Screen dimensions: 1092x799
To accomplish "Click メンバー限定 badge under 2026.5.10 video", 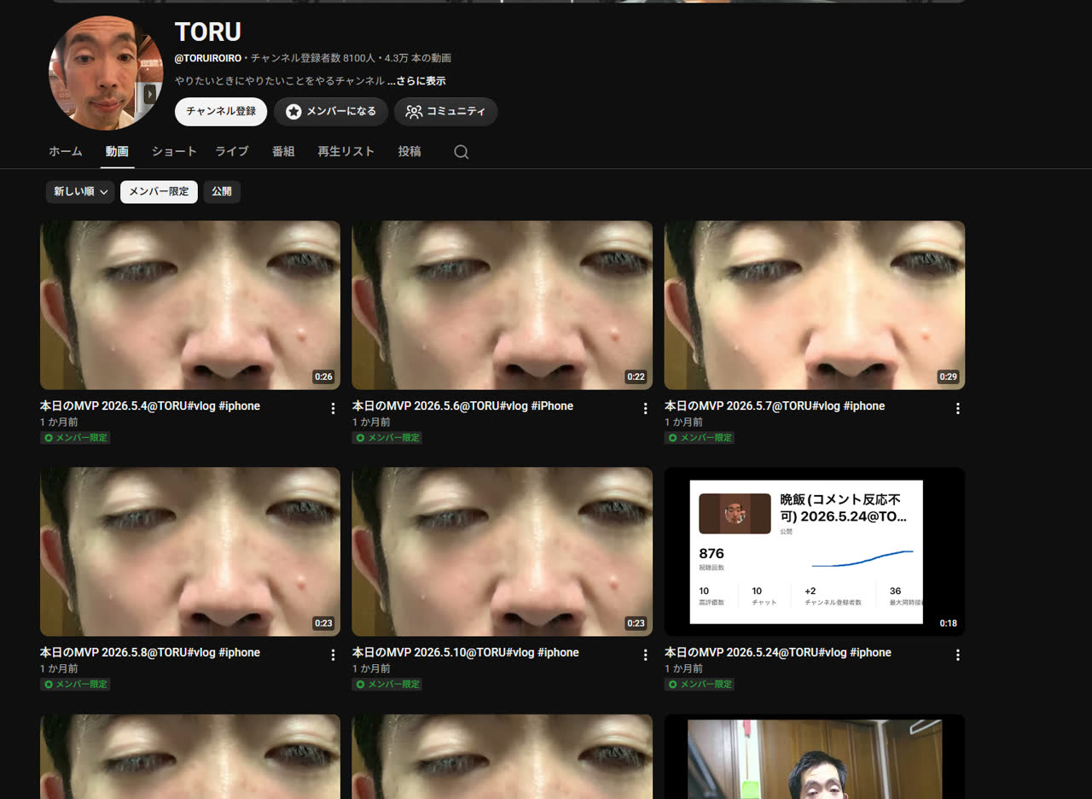I will (387, 685).
